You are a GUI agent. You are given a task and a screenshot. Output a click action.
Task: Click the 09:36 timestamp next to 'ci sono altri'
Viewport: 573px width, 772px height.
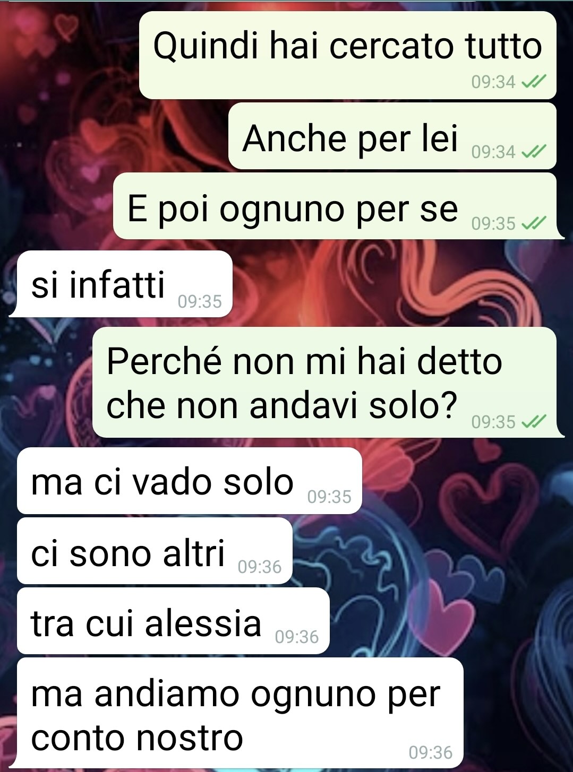pyautogui.click(x=260, y=567)
